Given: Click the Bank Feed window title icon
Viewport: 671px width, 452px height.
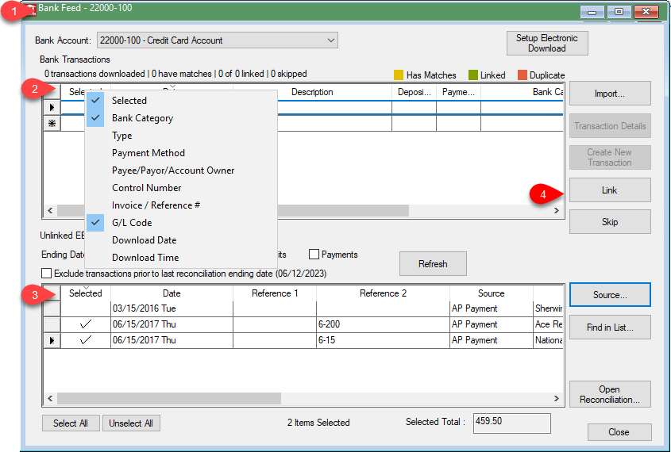Looking at the screenshot, I should [x=31, y=10].
